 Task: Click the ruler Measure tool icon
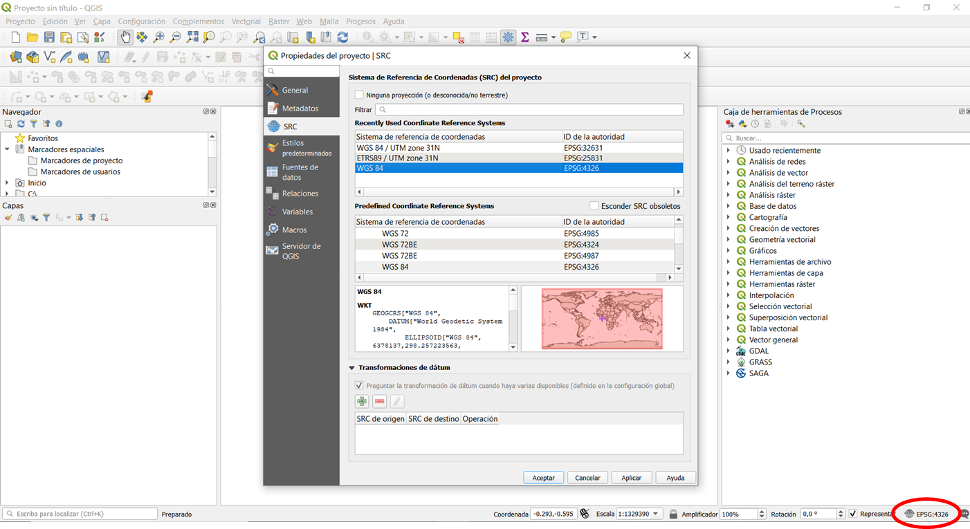(x=542, y=37)
